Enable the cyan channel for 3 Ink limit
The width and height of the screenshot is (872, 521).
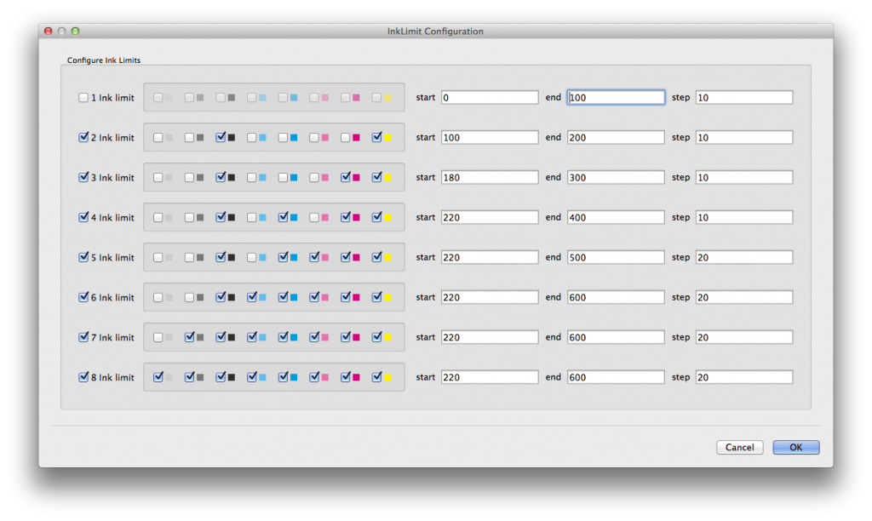pyautogui.click(x=283, y=177)
